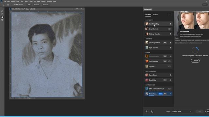Image resolution: width=209 pixels, height=117 pixels.
Task: Click the Fill Screen button
Action: [46, 5]
